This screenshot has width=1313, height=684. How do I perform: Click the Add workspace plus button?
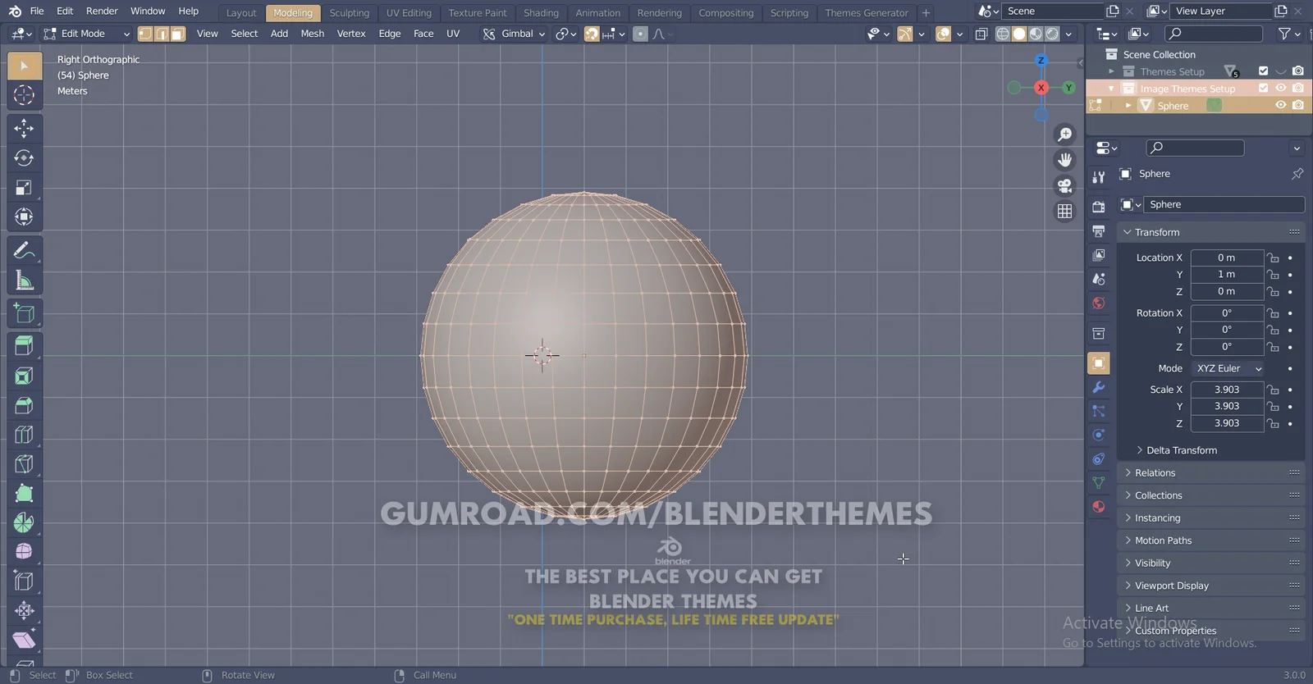pos(926,13)
